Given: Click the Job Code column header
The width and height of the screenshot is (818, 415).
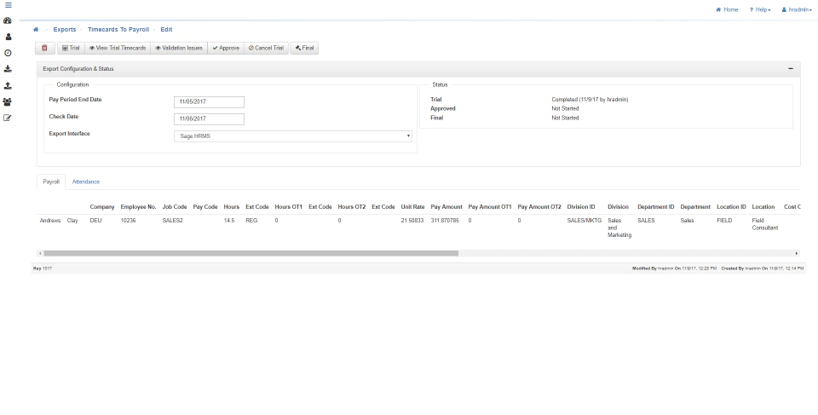Looking at the screenshot, I should 175,207.
